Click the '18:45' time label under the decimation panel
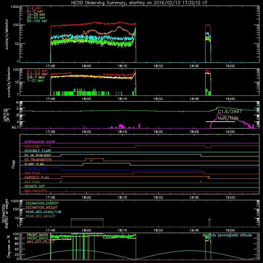The width and height of the screenshot is (263, 263). pos(194,230)
